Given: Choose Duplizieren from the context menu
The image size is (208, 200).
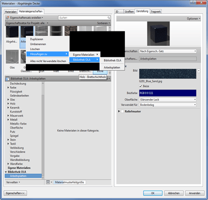Looking at the screenshot, I should (36, 39).
